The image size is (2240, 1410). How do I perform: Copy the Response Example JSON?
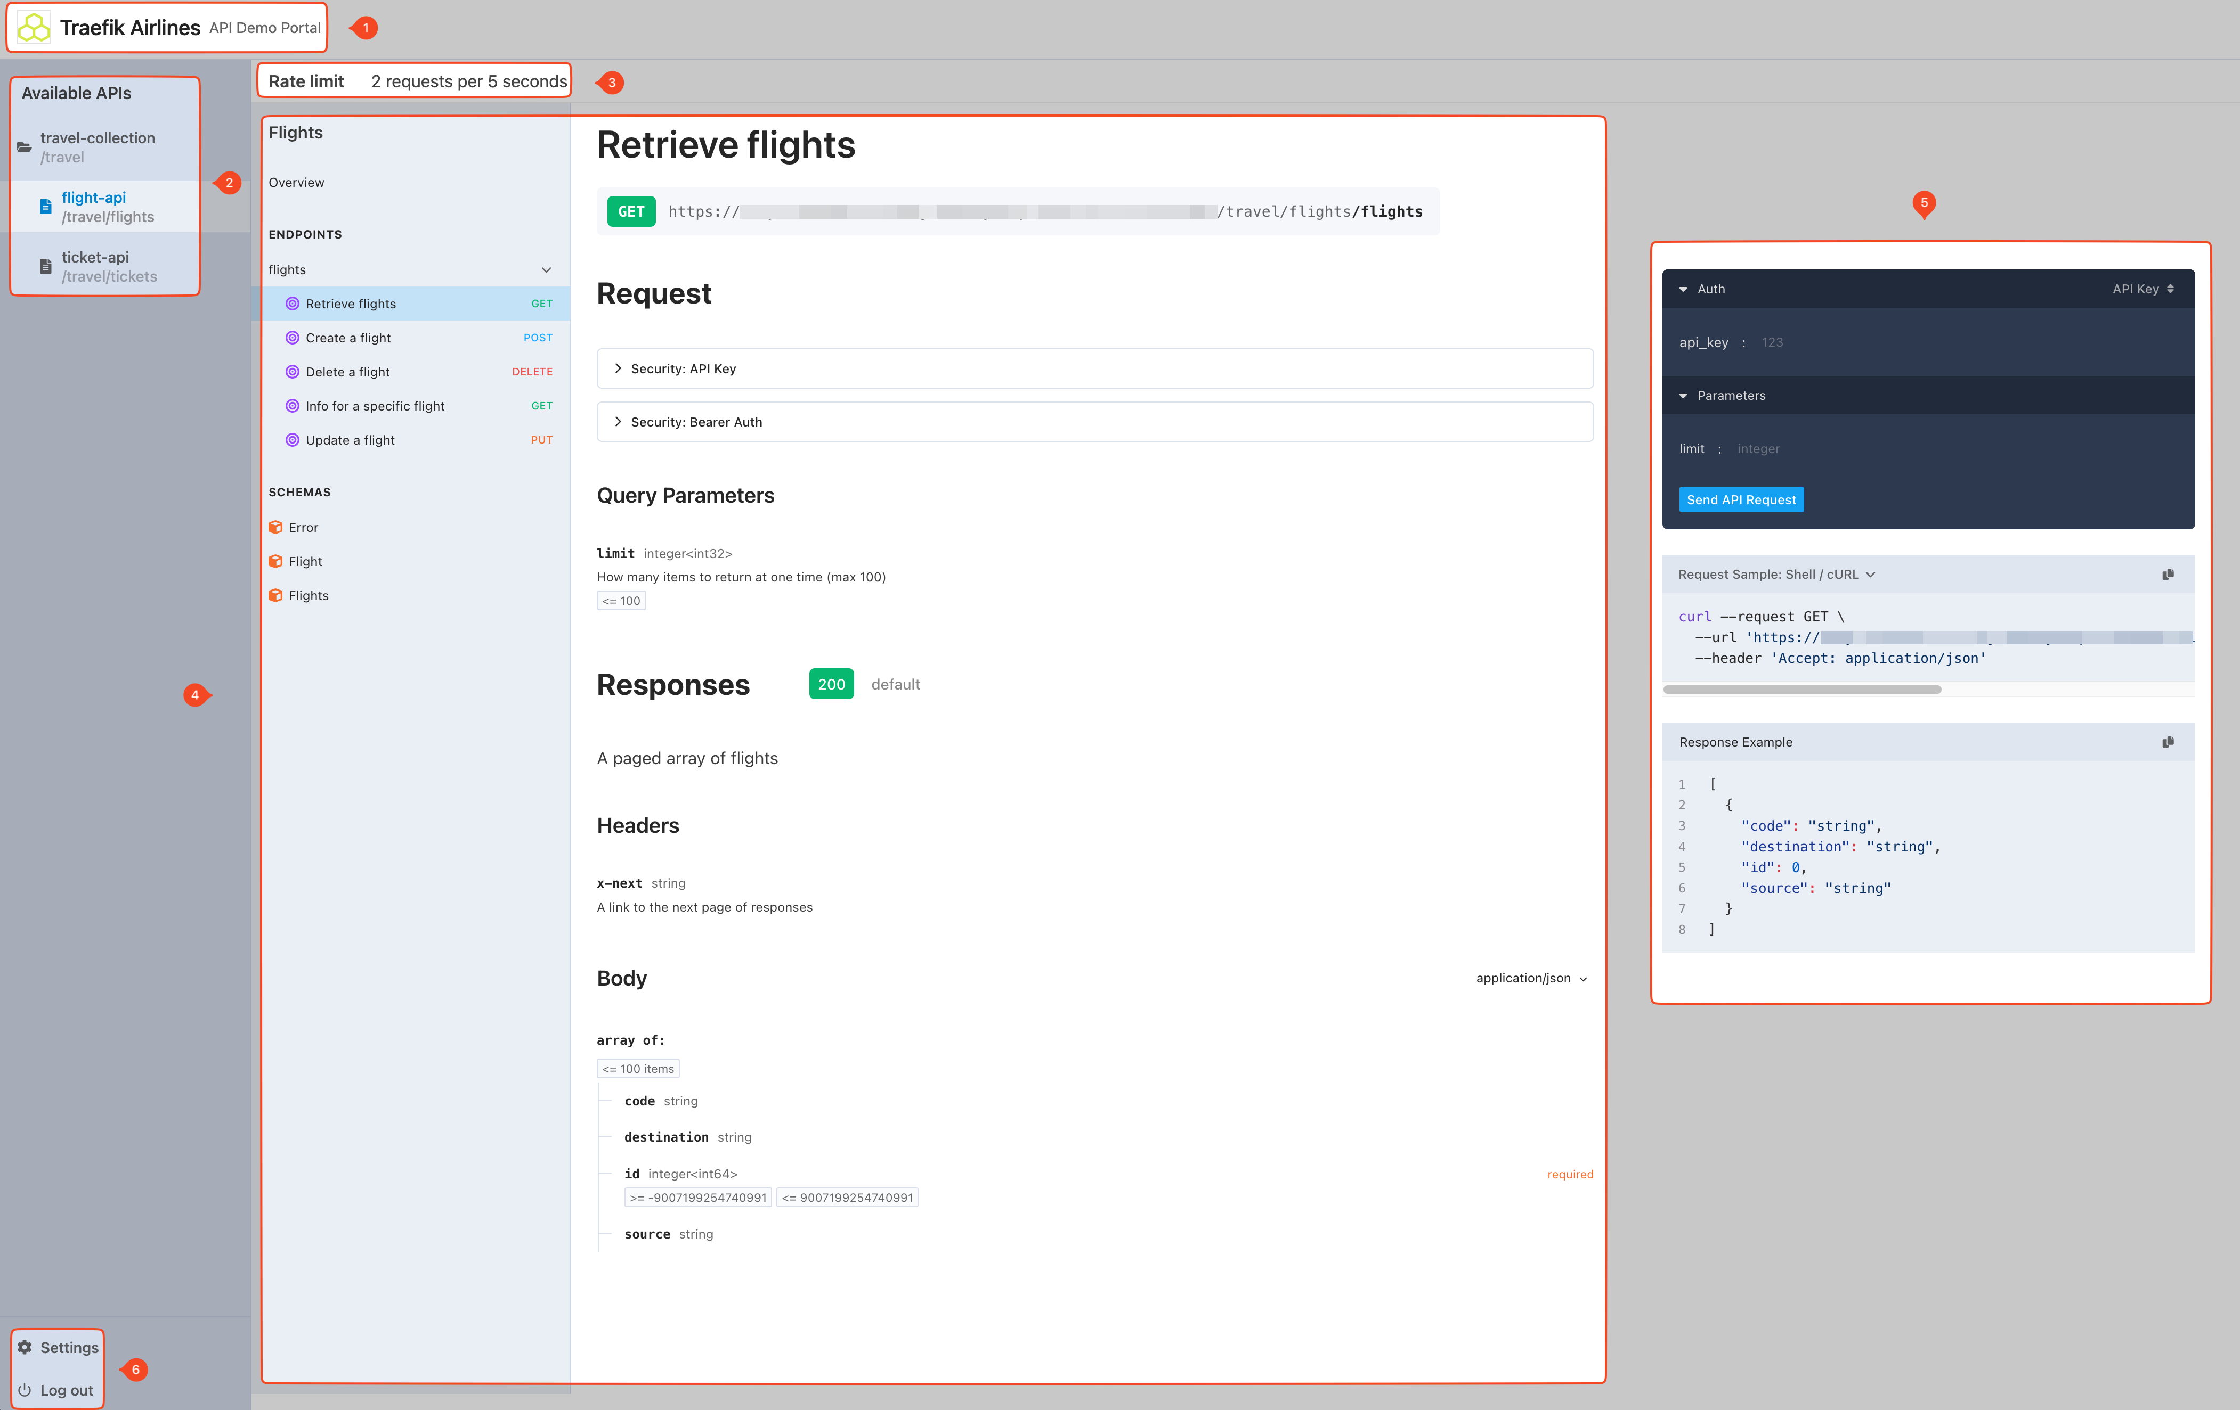[x=2169, y=742]
